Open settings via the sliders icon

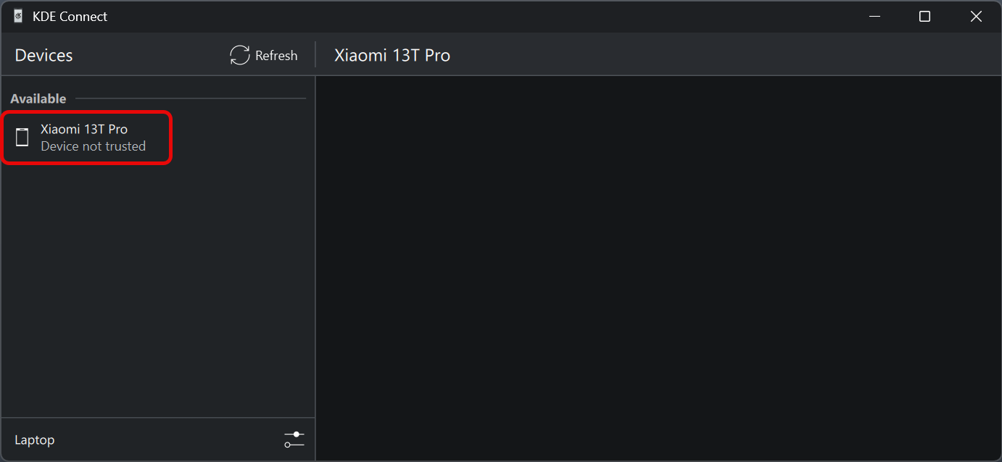coord(294,440)
